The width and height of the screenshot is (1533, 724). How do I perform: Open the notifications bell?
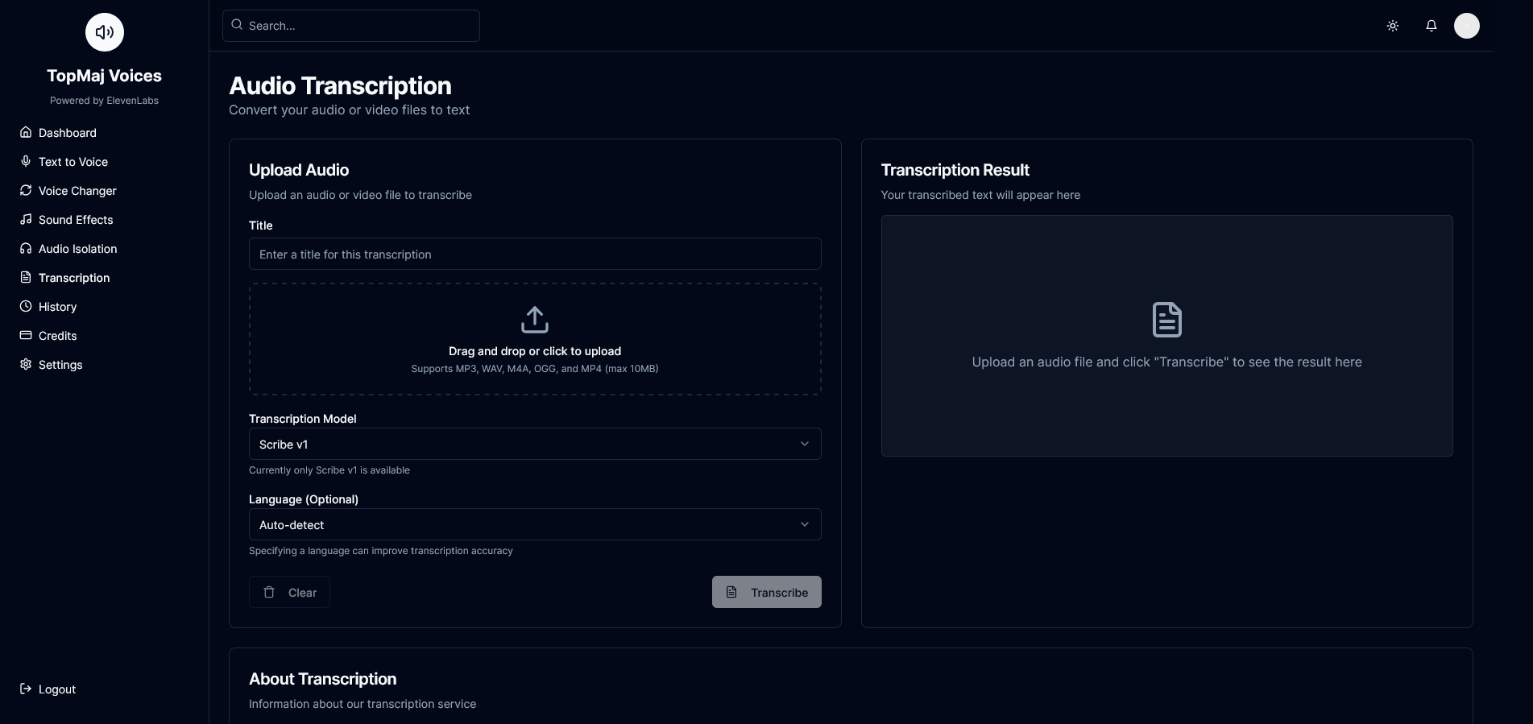(x=1431, y=26)
